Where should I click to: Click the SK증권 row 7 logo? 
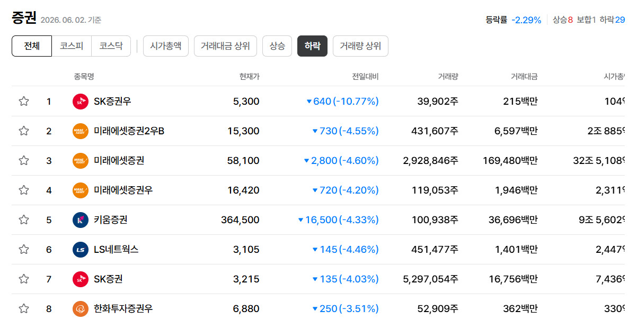click(81, 279)
